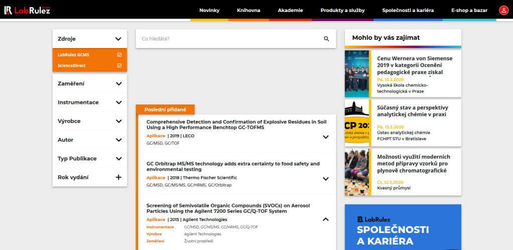The width and height of the screenshot is (513, 250).
Task: Expand the Rok vydání plus icon
Action: [118, 177]
